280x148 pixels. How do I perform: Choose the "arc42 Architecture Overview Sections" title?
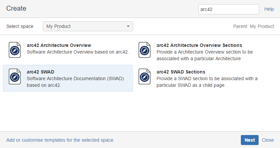(199, 45)
